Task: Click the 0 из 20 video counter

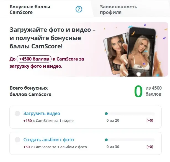Action: click(113, 121)
